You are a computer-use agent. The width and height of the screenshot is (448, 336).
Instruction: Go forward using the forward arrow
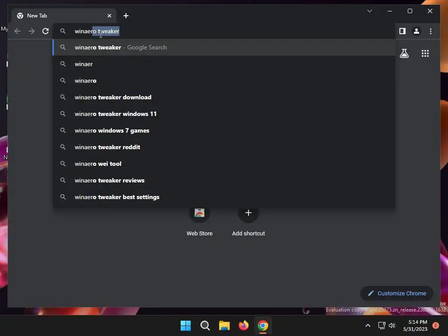pyautogui.click(x=31, y=31)
